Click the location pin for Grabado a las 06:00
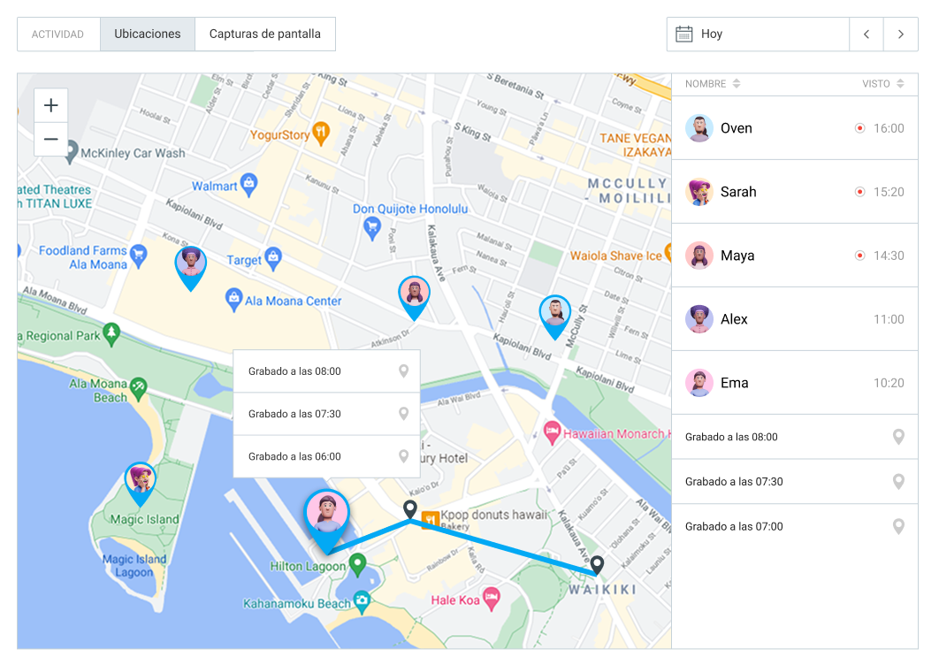Screen dimensions: 939x657 (403, 456)
